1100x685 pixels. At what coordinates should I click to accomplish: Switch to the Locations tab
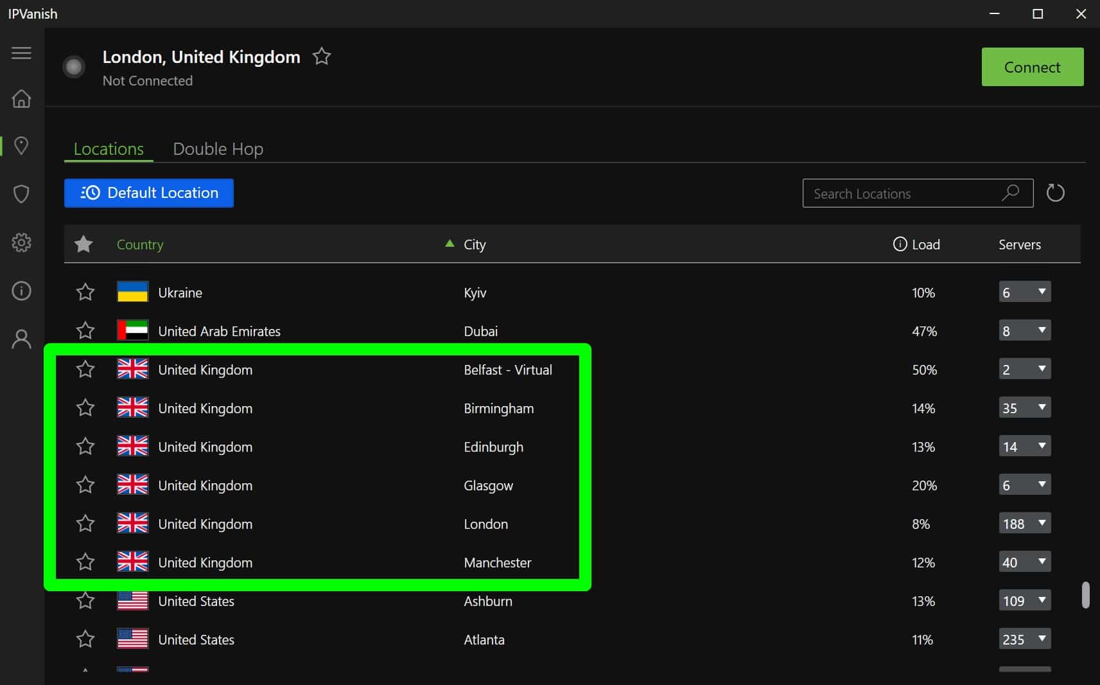(x=109, y=148)
